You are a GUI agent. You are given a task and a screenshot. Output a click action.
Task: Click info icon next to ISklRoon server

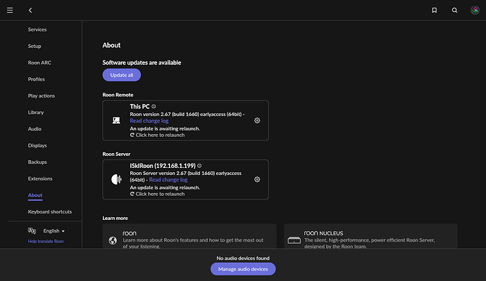pyautogui.click(x=199, y=166)
